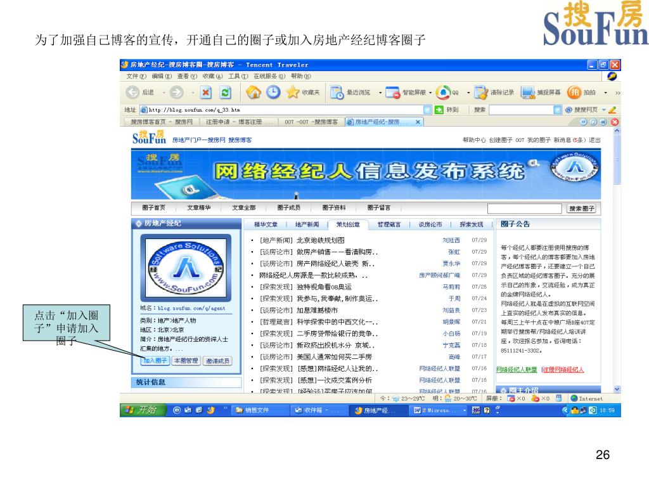Open Recent Browsing (最近浏览) icon
Image resolution: width=649 pixels, height=487 pixels.
[x=337, y=93]
